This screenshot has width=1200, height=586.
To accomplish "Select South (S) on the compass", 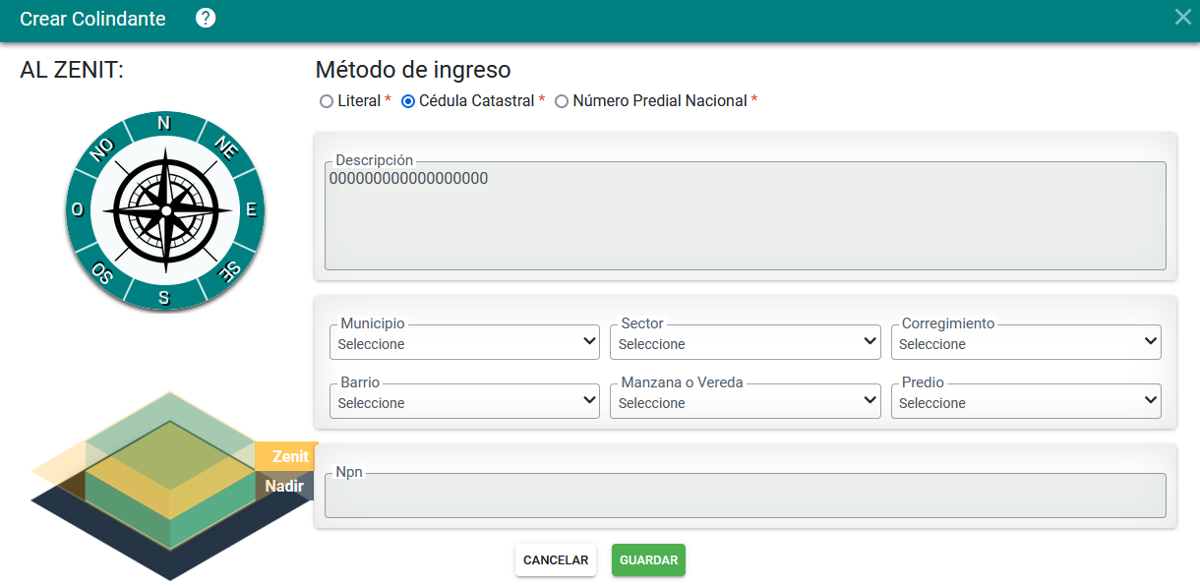I will point(164,297).
